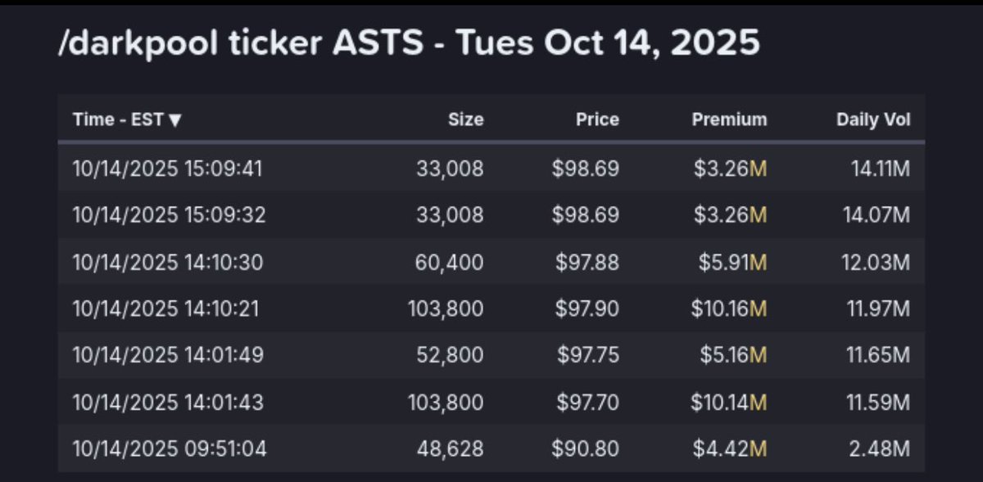Select the 15:09:41 trade row timestamp
The width and height of the screenshot is (983, 482).
click(167, 169)
